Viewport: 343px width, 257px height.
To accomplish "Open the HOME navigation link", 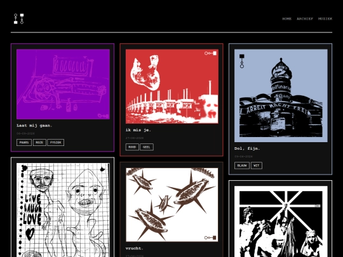I will point(286,19).
